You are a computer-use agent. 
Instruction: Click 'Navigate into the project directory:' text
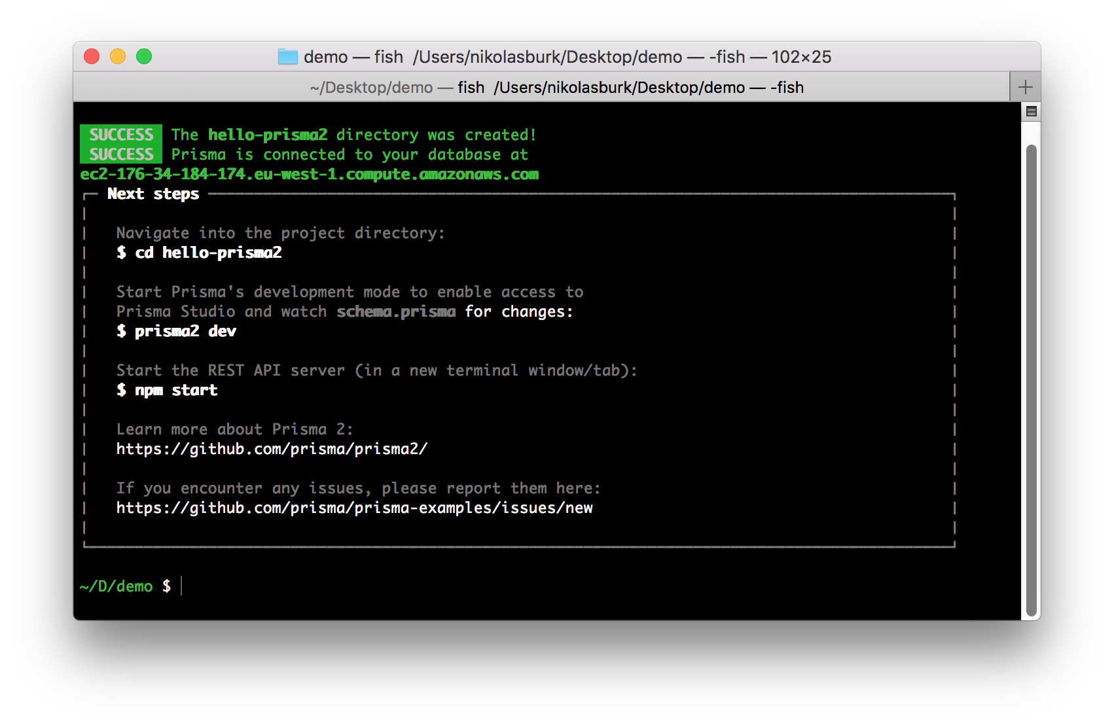[x=281, y=233]
